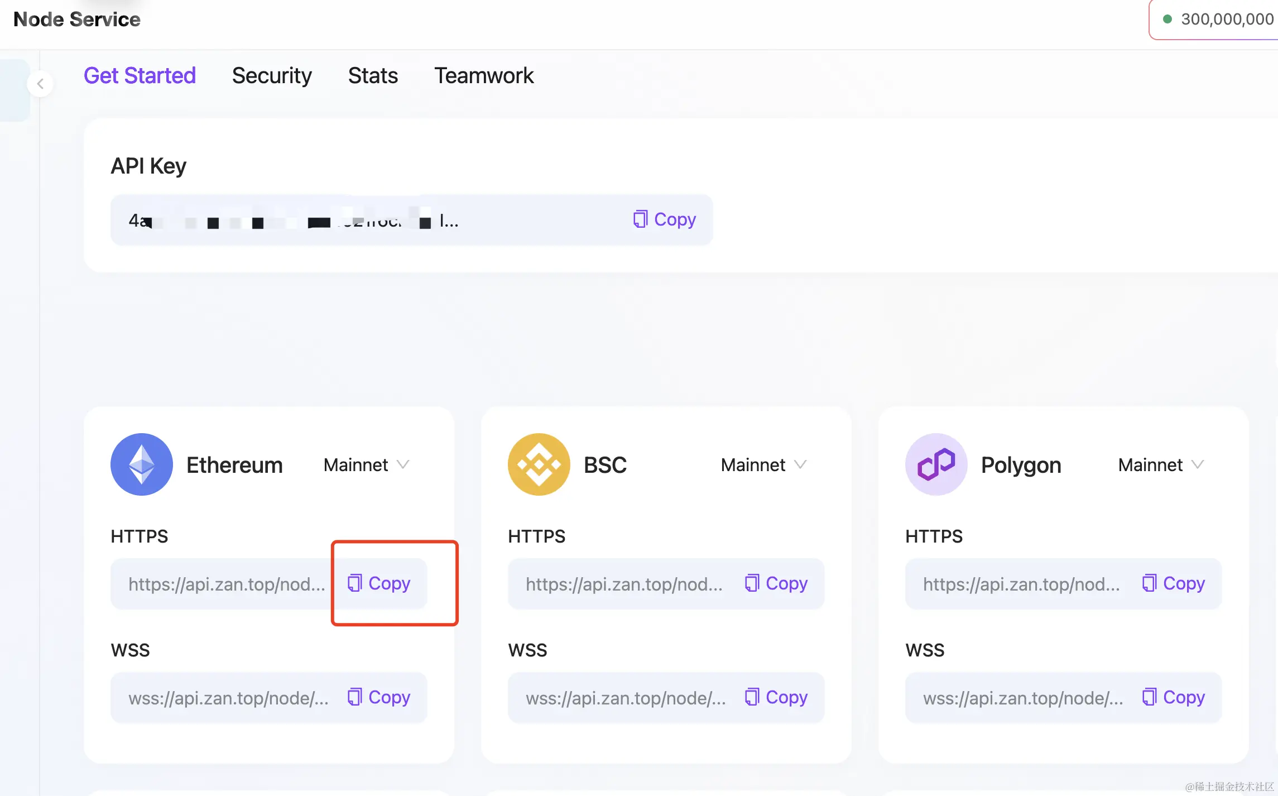Open Polygon Mainnet network dropdown
Screen dimensions: 1278x796
[1161, 465]
